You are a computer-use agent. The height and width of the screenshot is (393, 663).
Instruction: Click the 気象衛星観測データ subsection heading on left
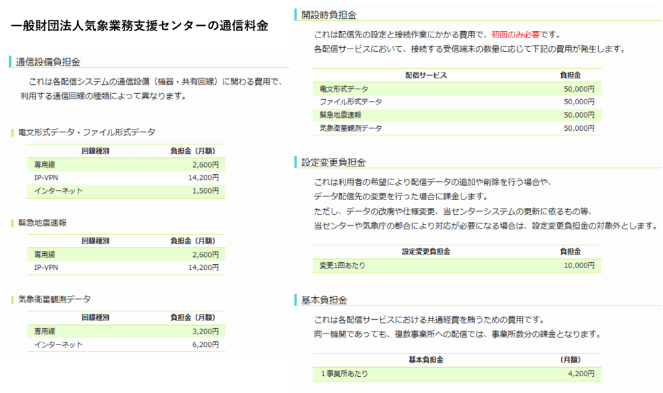click(x=54, y=299)
